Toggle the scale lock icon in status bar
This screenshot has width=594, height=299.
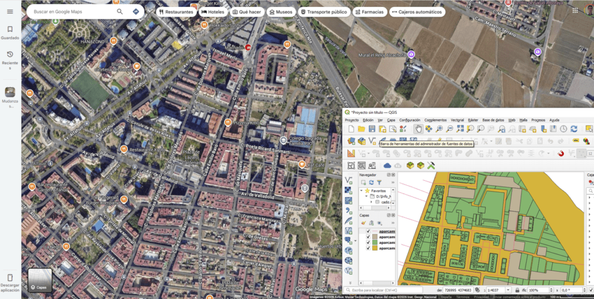tap(517, 290)
